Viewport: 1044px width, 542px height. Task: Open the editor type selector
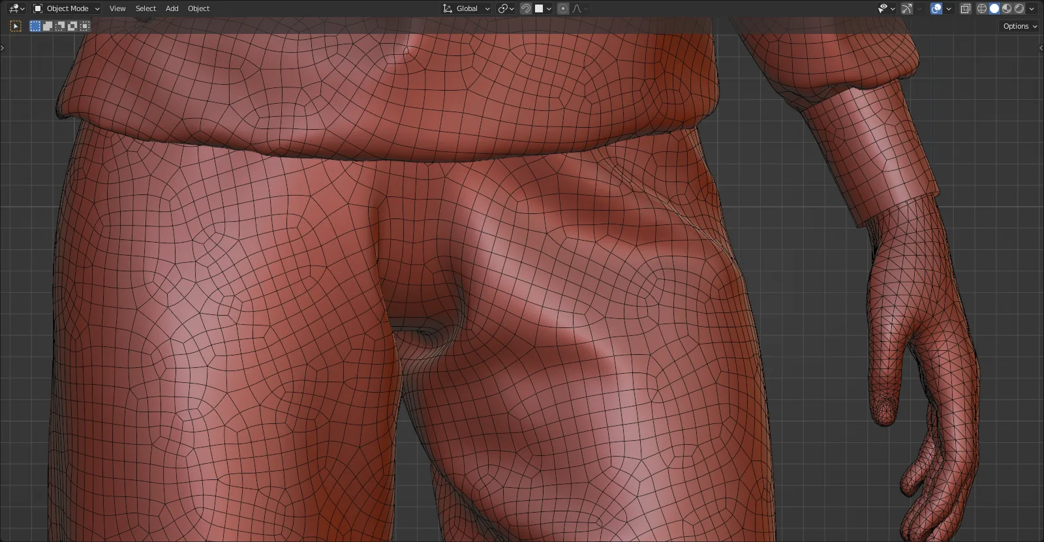[16, 8]
